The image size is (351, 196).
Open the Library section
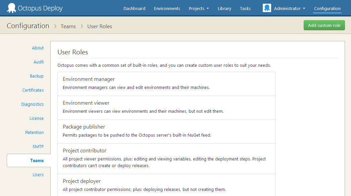pos(224,8)
